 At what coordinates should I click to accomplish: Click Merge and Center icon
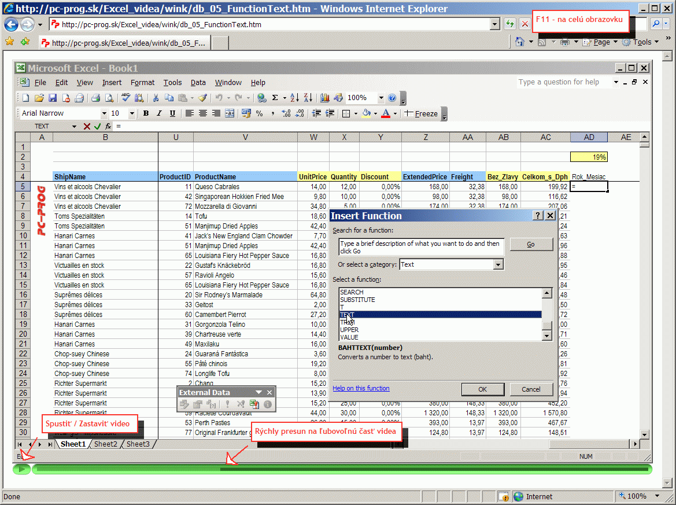click(x=230, y=113)
